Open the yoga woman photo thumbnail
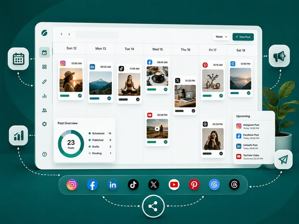299x224 pixels. (129, 84)
